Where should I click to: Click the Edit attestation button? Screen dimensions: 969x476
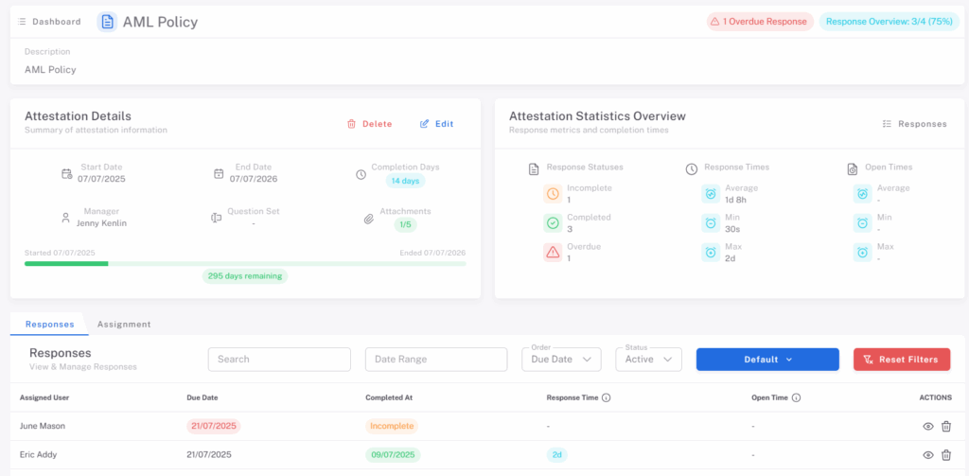(436, 124)
